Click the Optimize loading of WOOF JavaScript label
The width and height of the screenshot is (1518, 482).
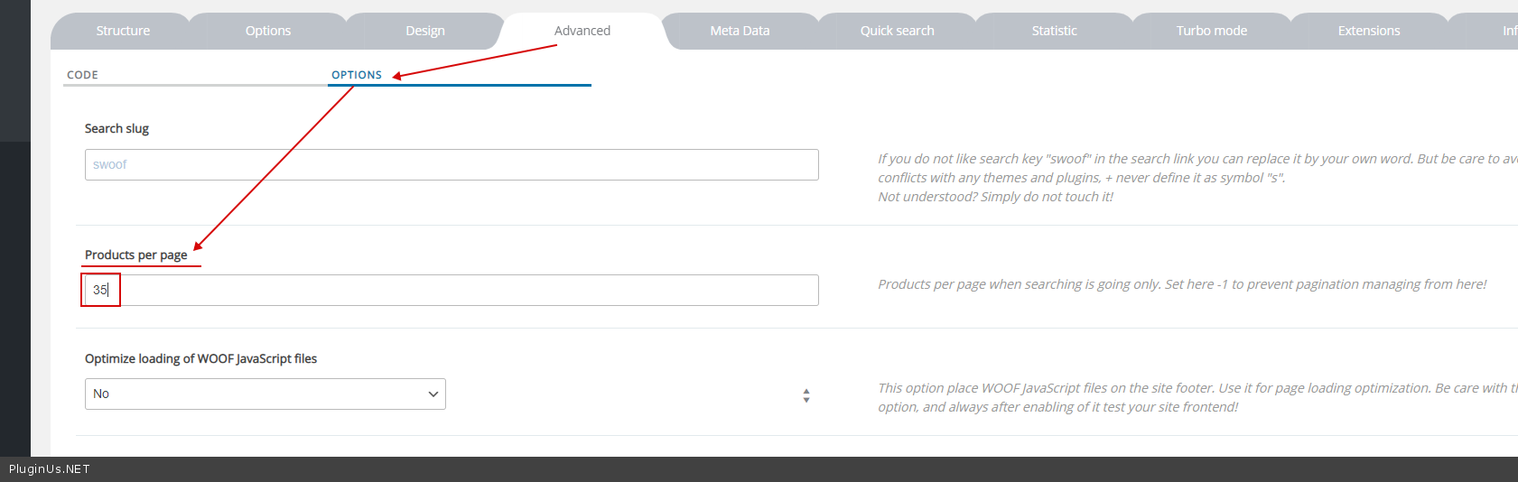[x=200, y=359]
